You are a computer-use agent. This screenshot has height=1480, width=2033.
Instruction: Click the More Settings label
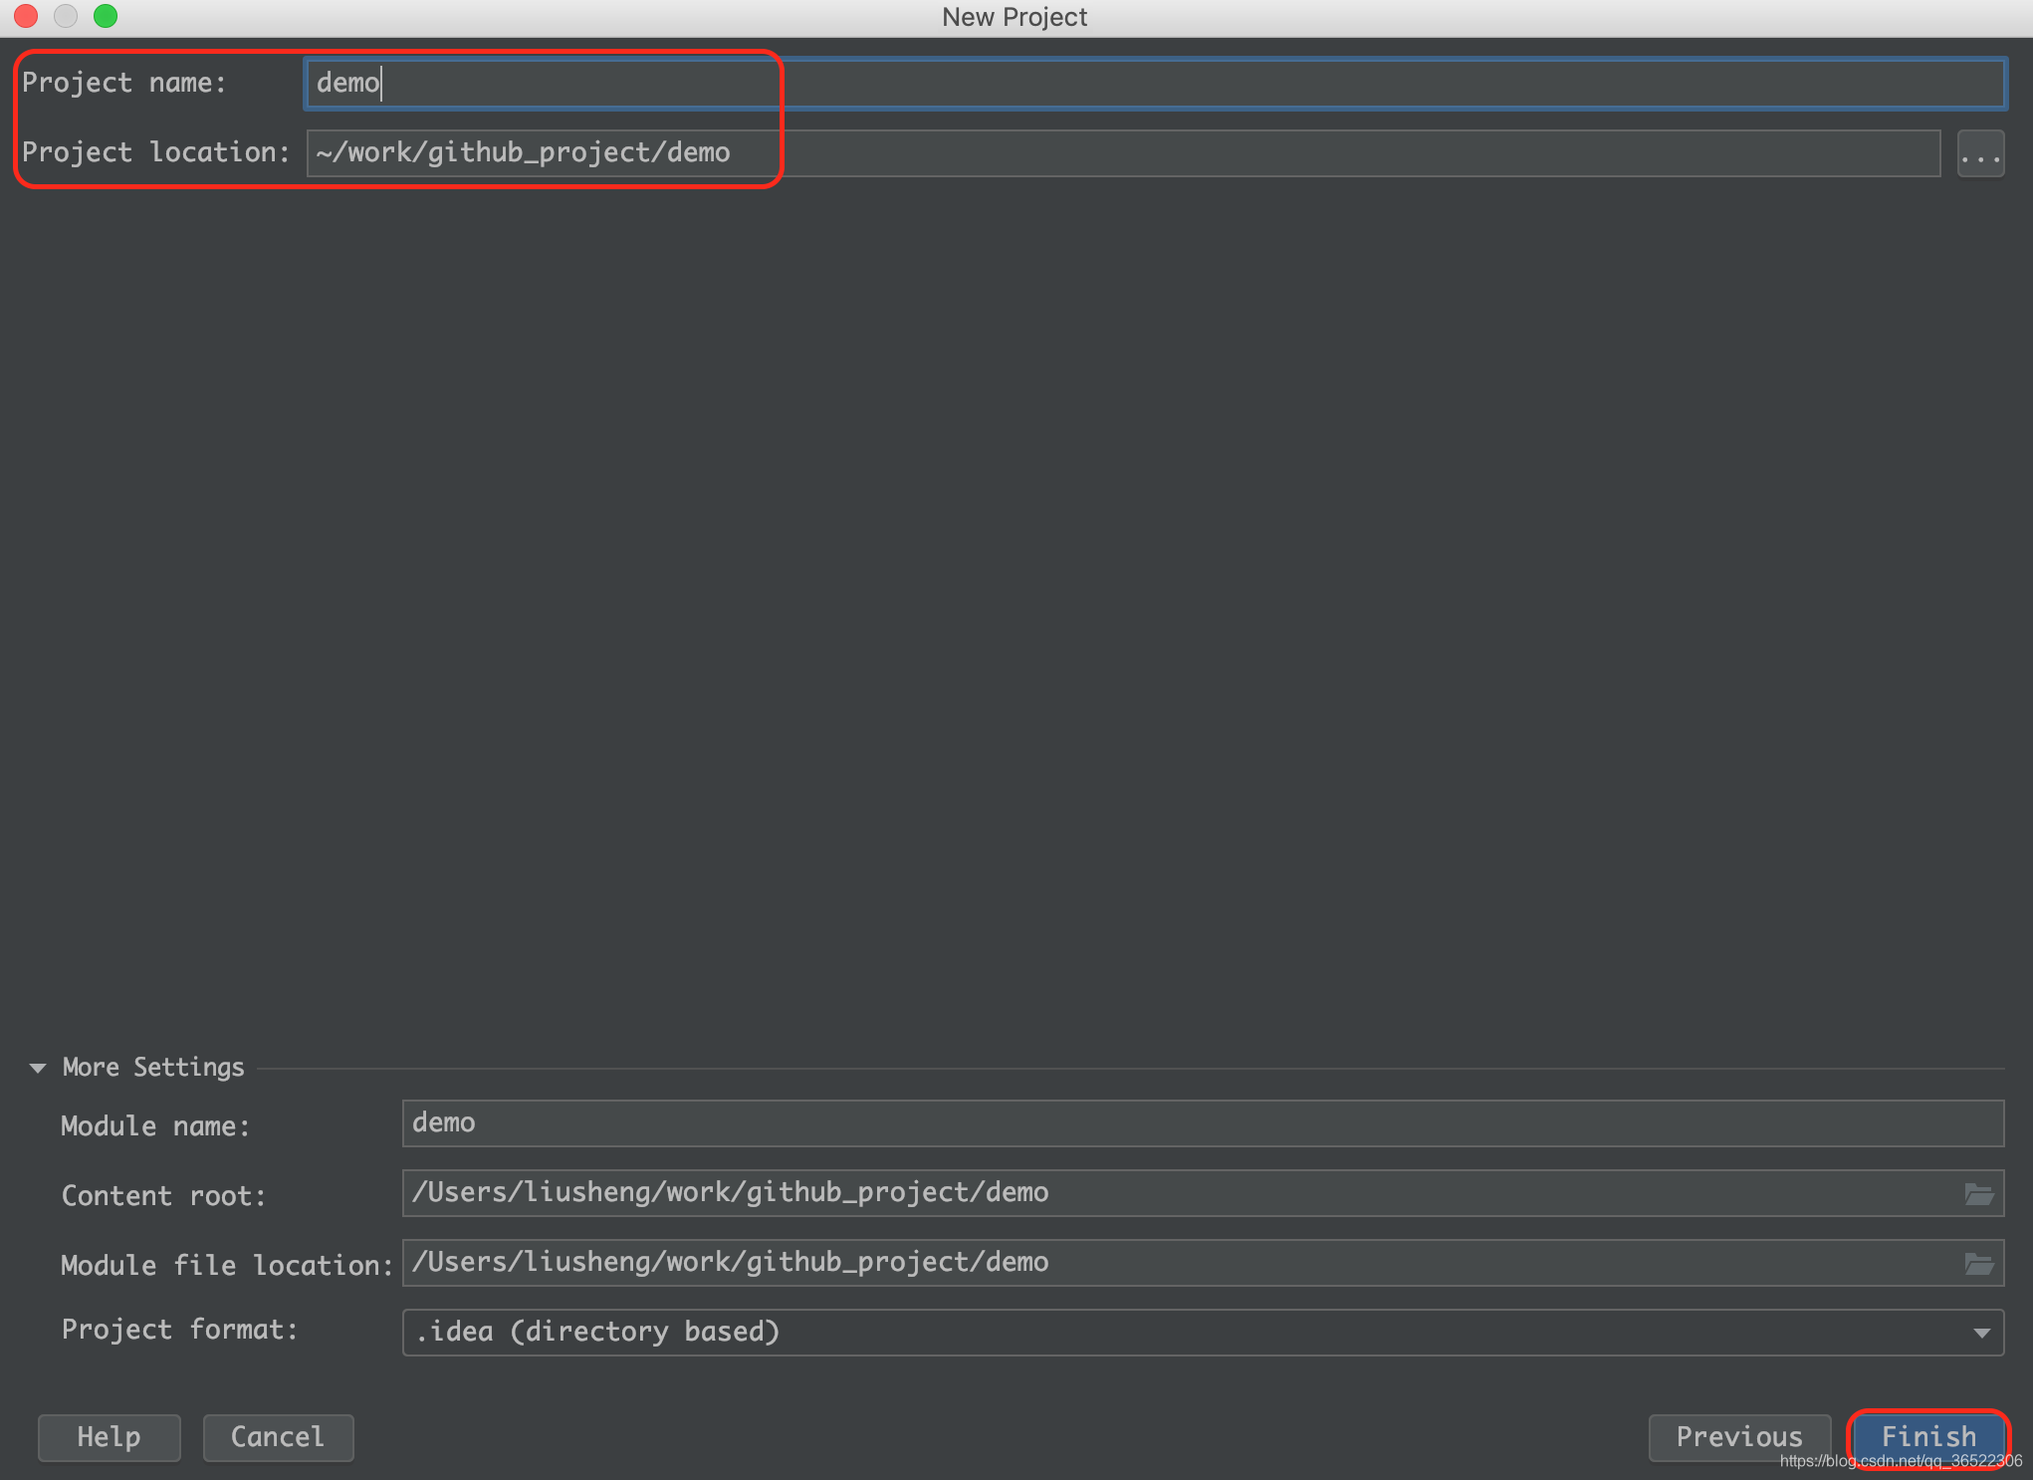tap(152, 1068)
